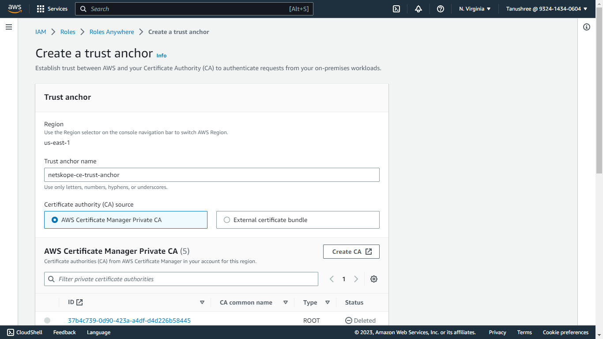Open the N. Virginia region dropdown
The height and width of the screenshot is (339, 603).
475,9
